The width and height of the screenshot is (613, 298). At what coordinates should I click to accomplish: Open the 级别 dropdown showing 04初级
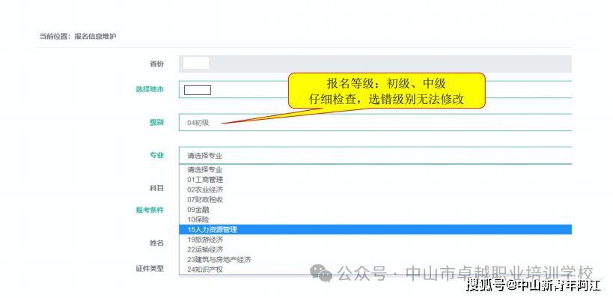375,122
